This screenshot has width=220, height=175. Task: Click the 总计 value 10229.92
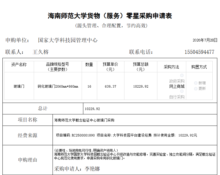(x=92, y=109)
